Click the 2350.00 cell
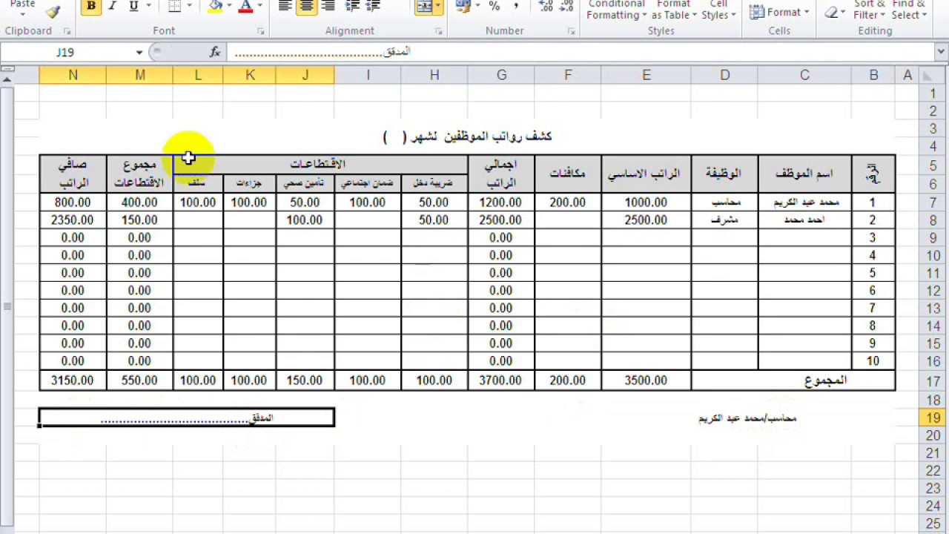This screenshot has width=949, height=534. tap(73, 220)
